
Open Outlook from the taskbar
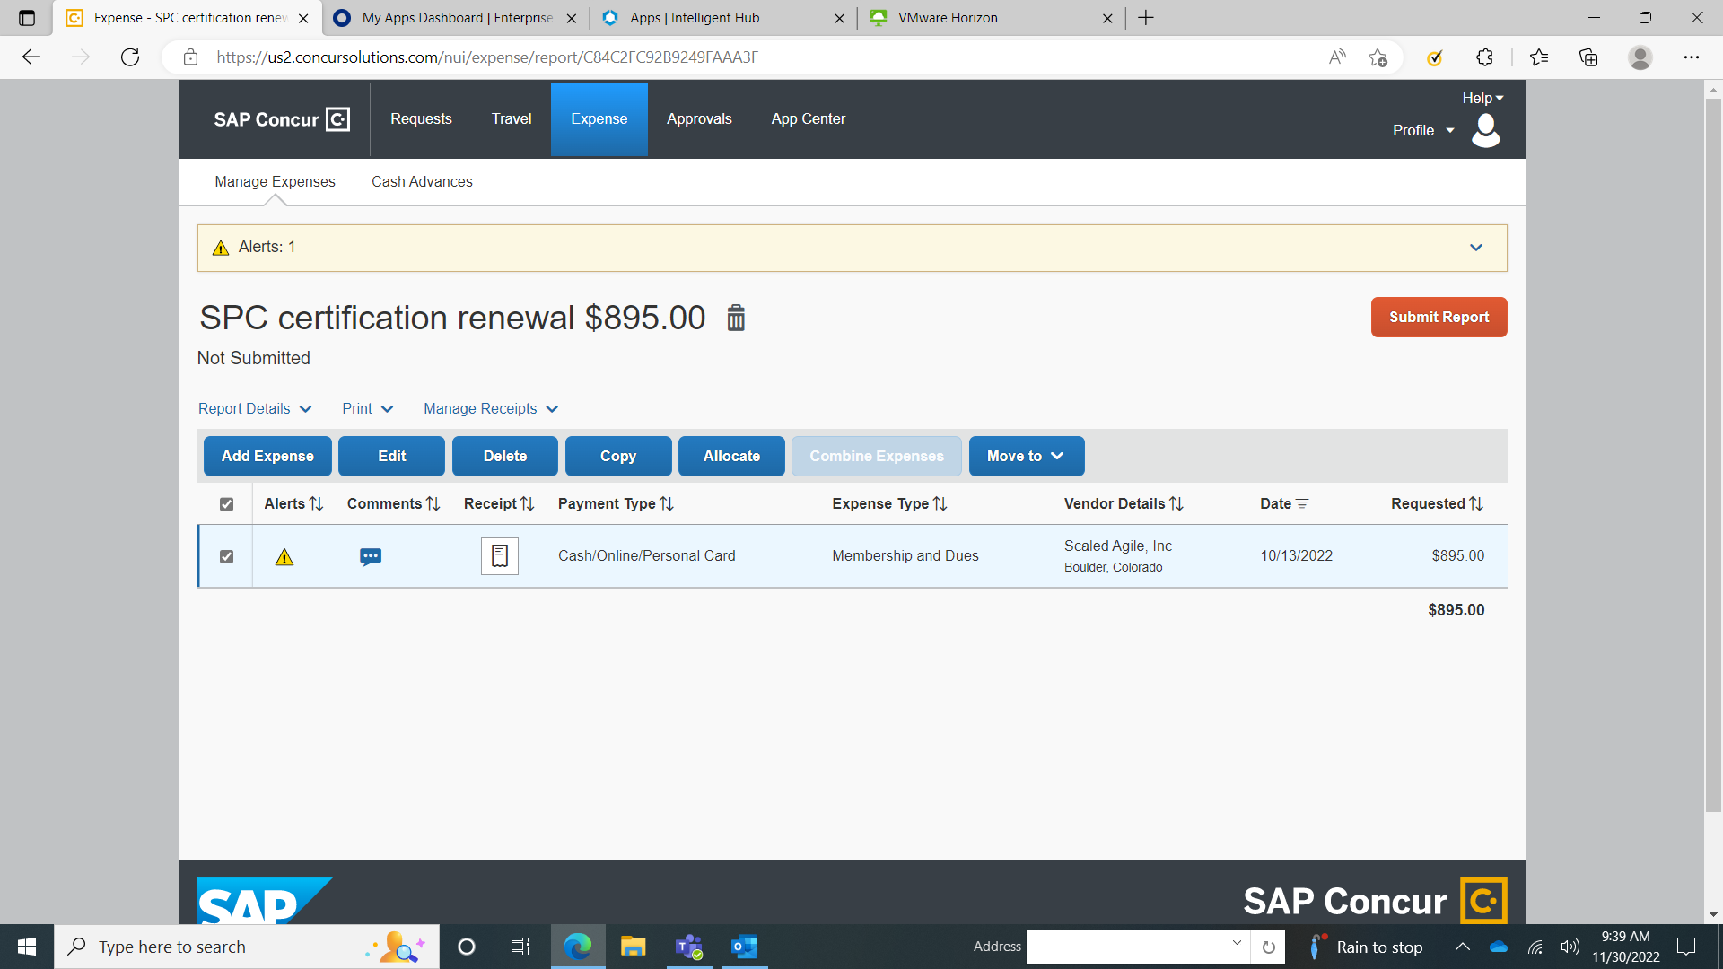click(744, 947)
